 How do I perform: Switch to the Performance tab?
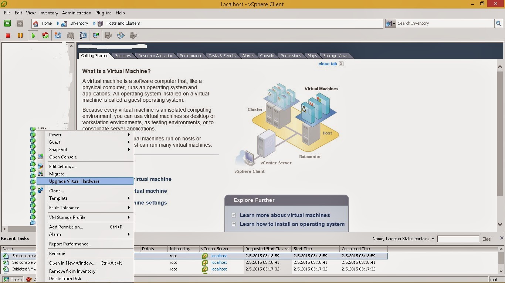coord(191,56)
